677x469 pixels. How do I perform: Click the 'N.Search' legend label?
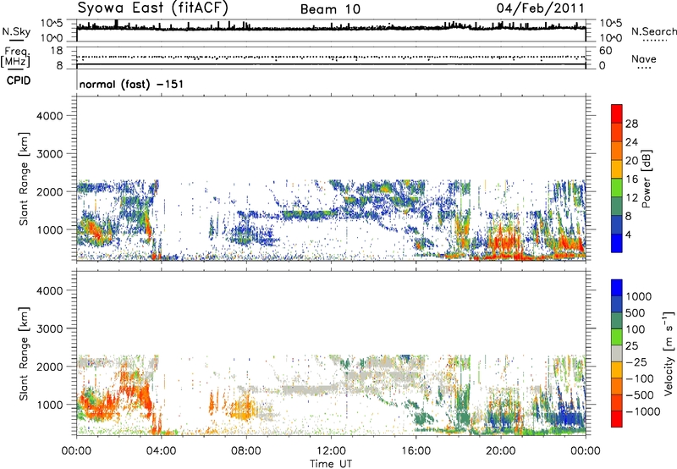(653, 31)
